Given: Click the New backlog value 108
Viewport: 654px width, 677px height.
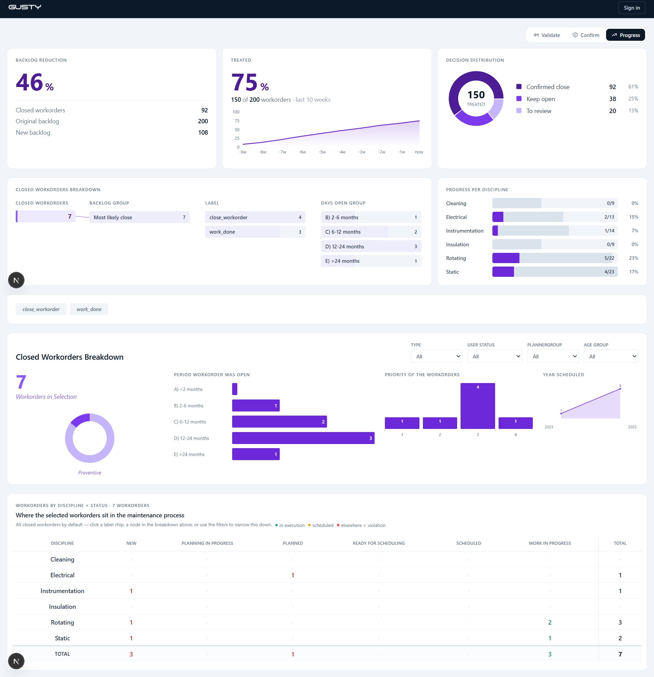Looking at the screenshot, I should click(203, 133).
